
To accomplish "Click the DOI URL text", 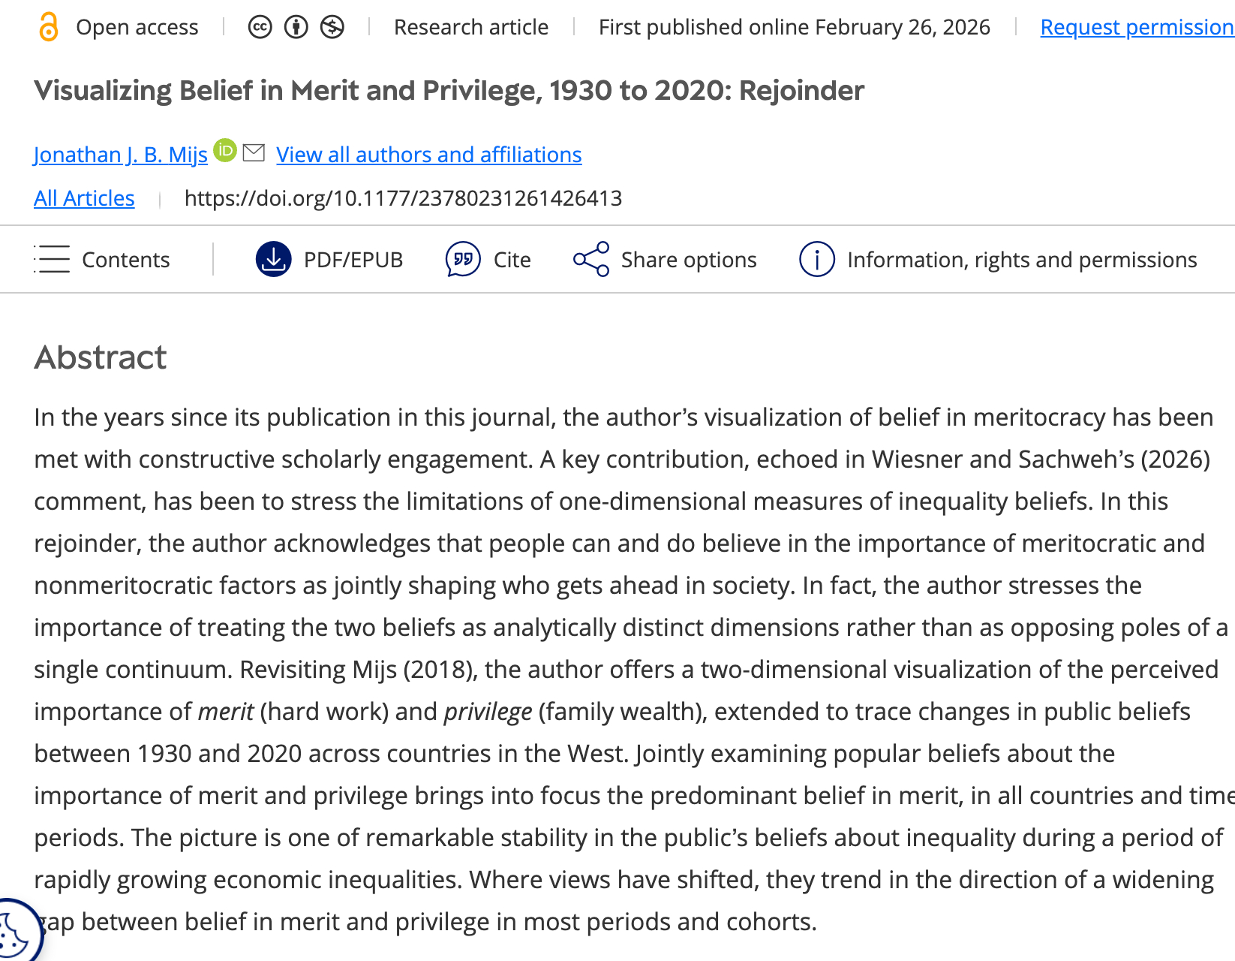I will click(x=403, y=198).
